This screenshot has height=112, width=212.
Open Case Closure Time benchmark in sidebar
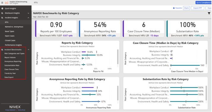click(12, 69)
